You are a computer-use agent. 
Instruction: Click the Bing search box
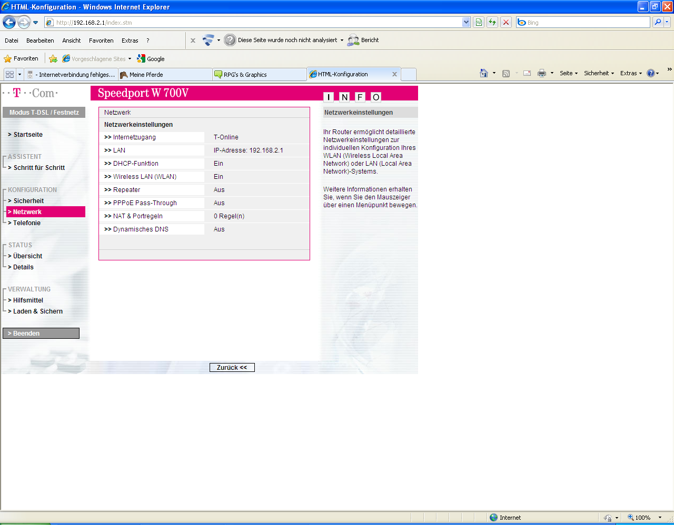click(x=583, y=23)
